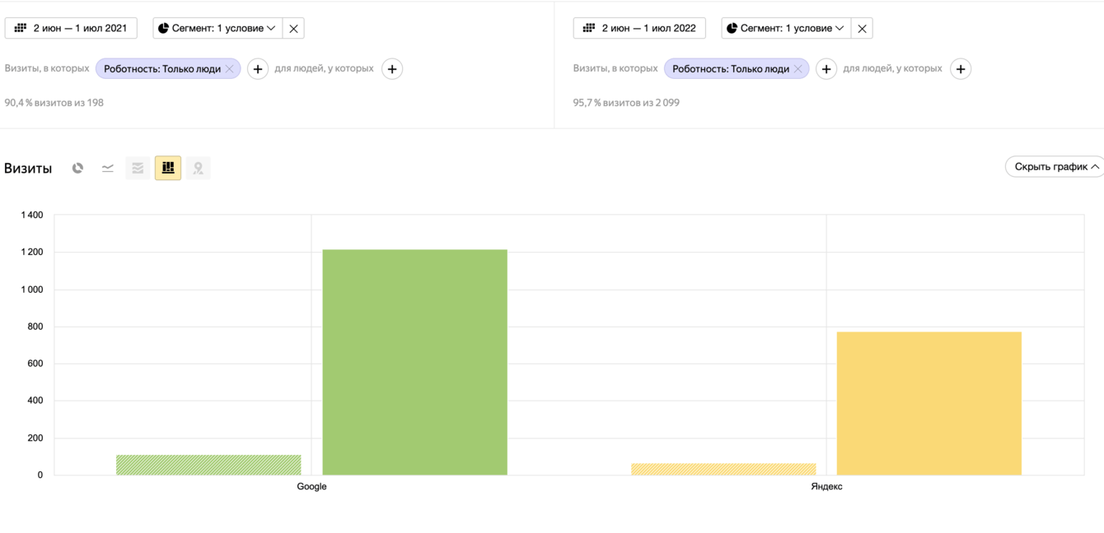
Task: Switch to line chart view
Action: click(x=108, y=168)
